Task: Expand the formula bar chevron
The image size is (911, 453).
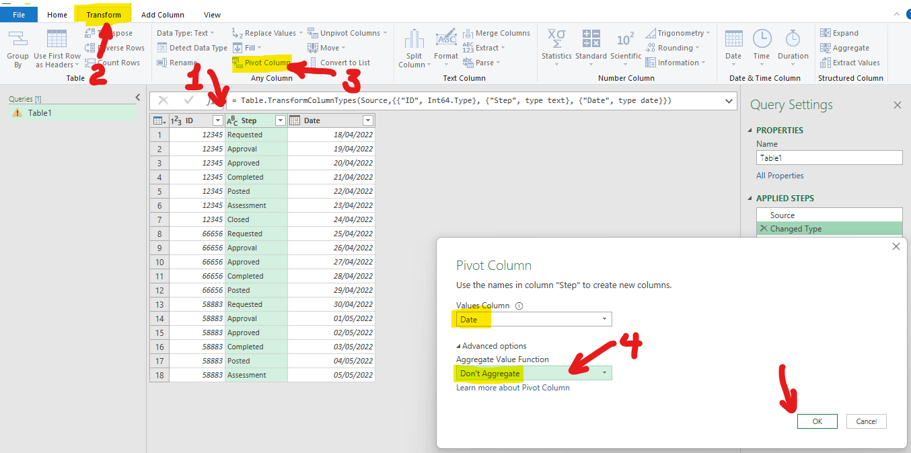Action: pos(729,101)
